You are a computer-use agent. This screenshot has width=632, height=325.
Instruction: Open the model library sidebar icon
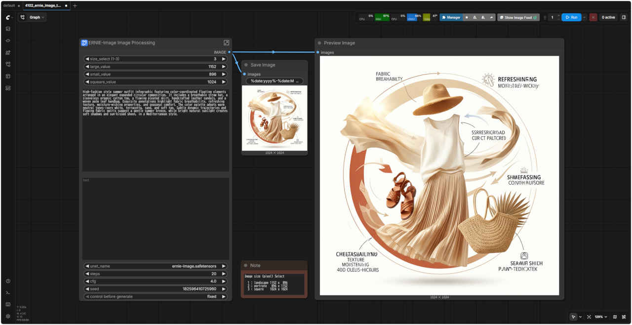pos(8,52)
